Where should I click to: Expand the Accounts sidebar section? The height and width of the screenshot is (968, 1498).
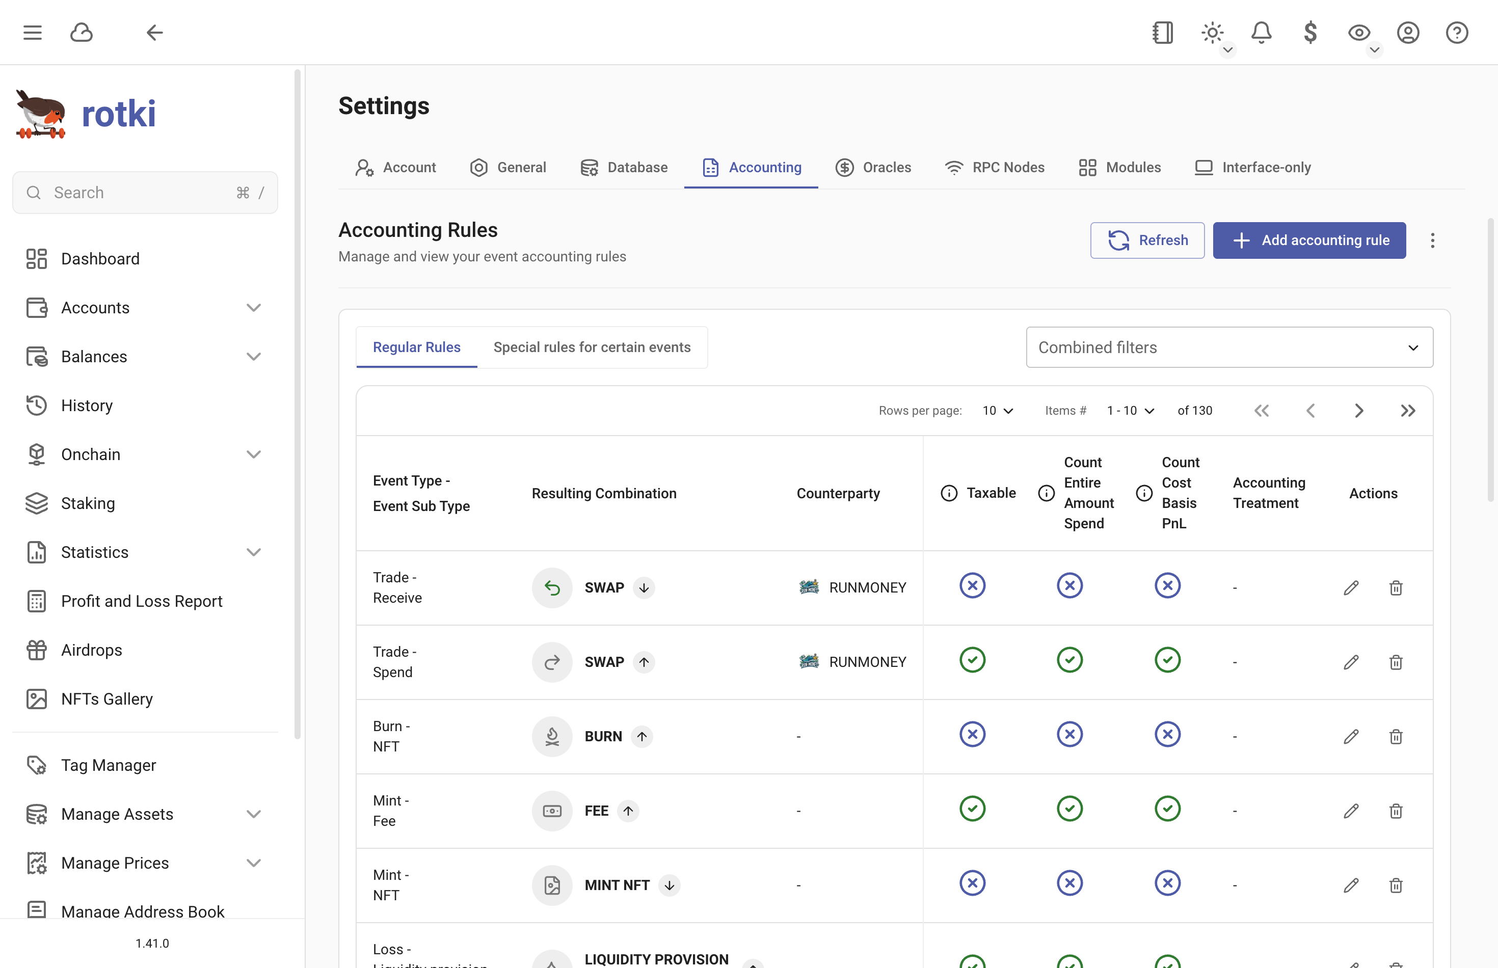pos(145,308)
